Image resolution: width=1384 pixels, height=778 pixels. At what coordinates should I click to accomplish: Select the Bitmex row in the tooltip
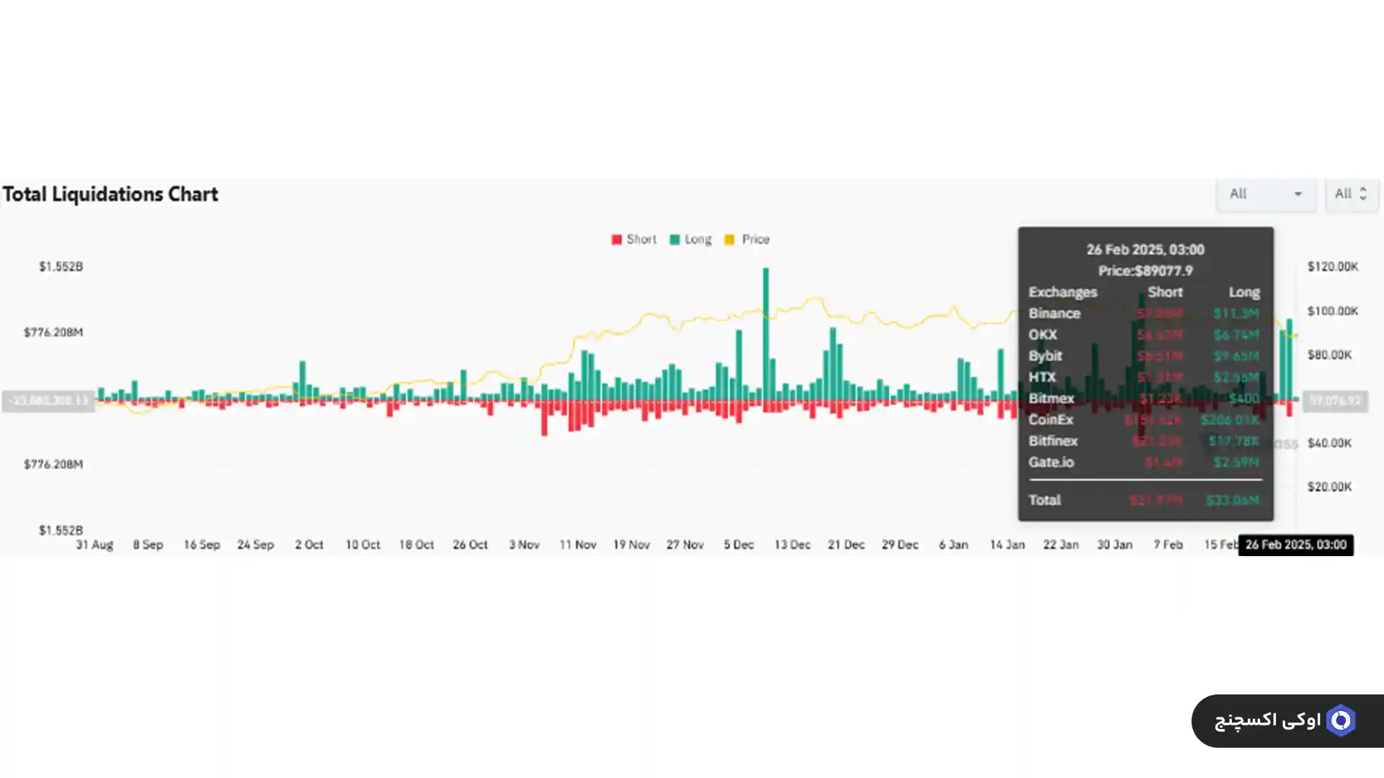click(x=1145, y=398)
